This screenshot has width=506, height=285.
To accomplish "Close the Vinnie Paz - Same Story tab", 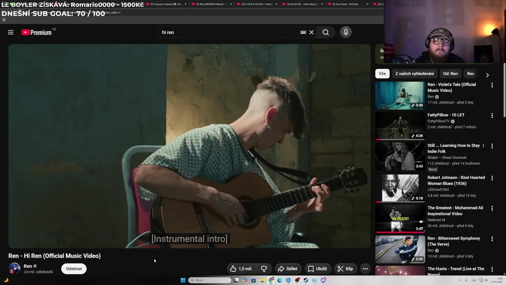I will [x=322, y=4].
